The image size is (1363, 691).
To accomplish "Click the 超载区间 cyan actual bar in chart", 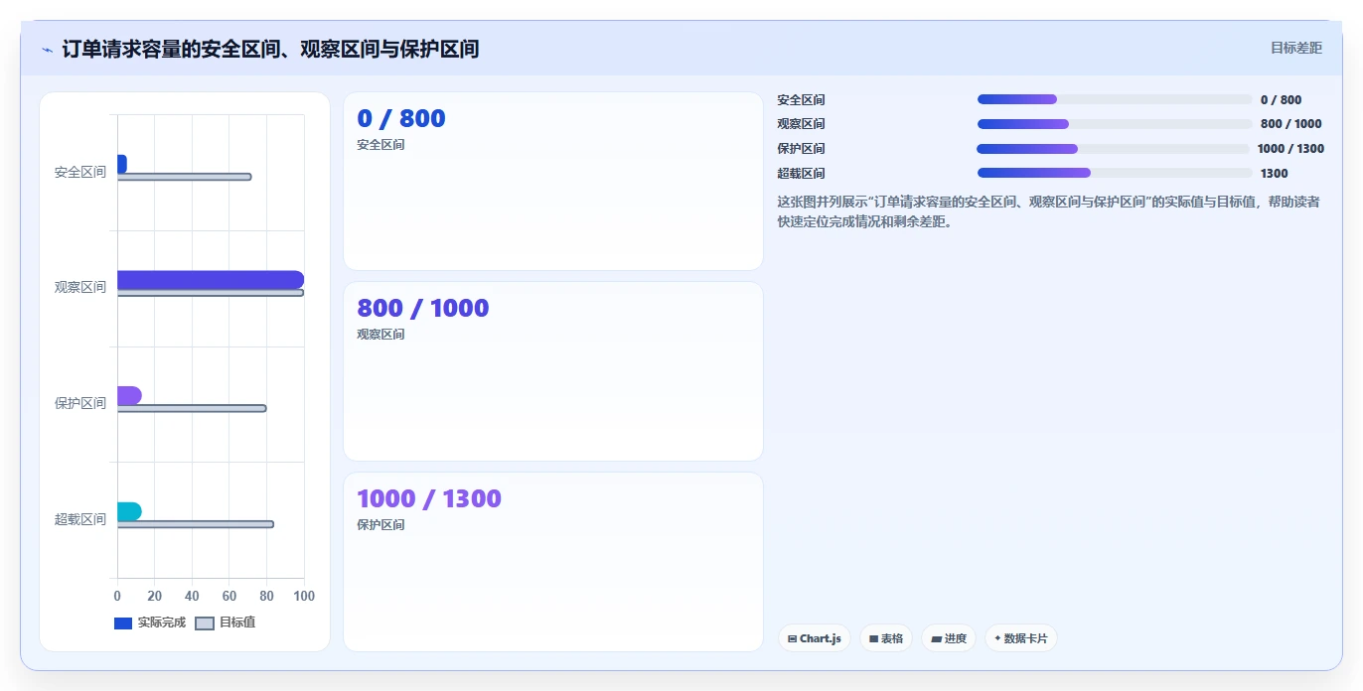I will (x=129, y=511).
